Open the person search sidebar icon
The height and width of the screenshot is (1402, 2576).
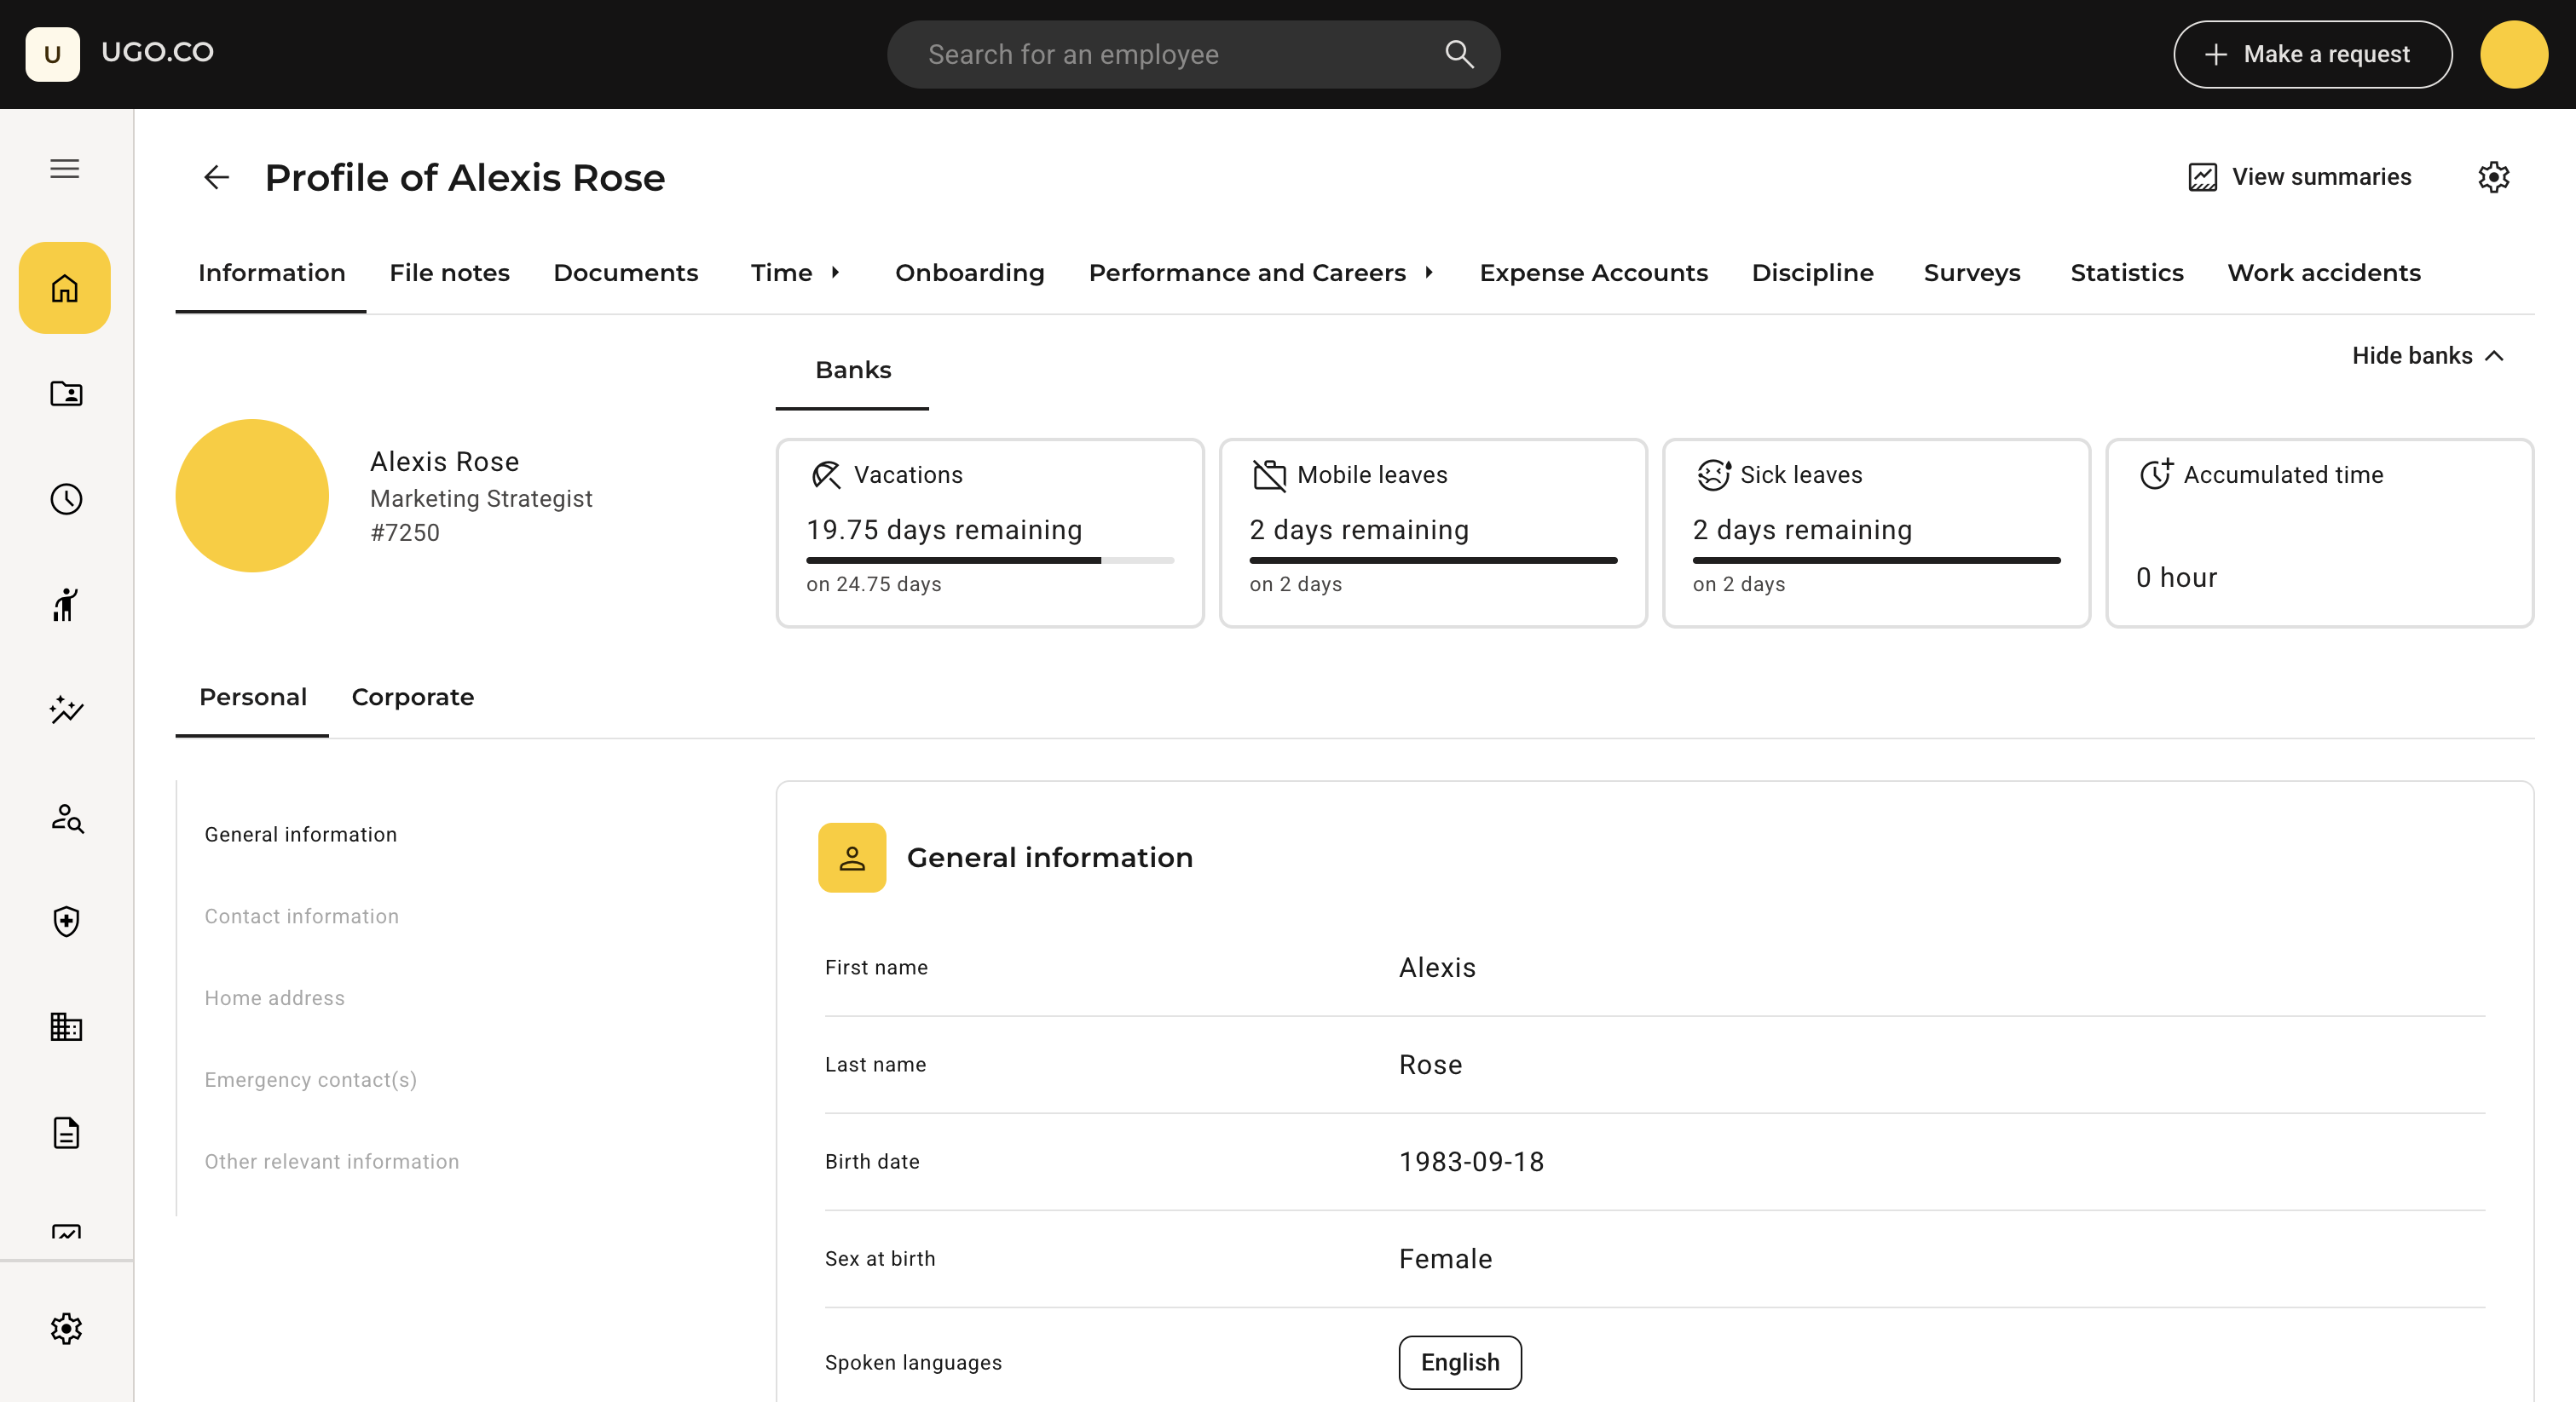click(x=66, y=818)
